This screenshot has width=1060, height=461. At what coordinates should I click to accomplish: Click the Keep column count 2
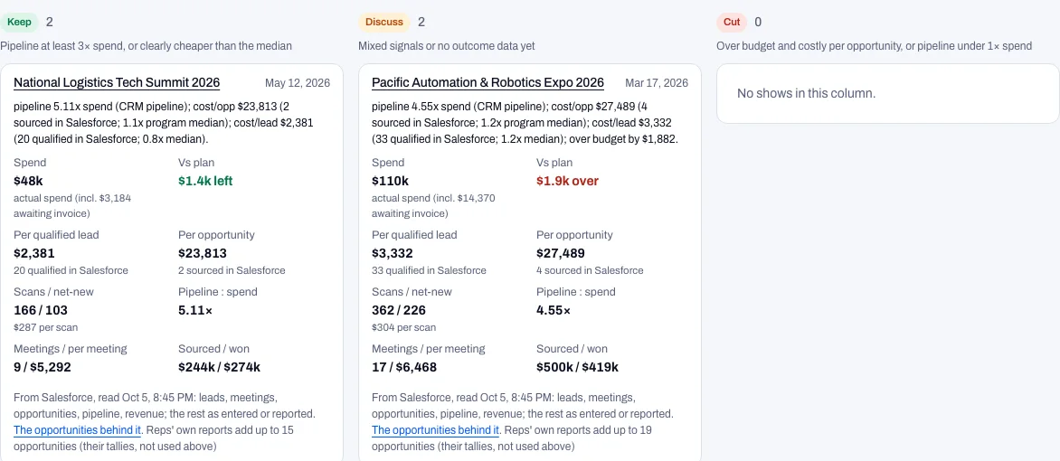50,22
